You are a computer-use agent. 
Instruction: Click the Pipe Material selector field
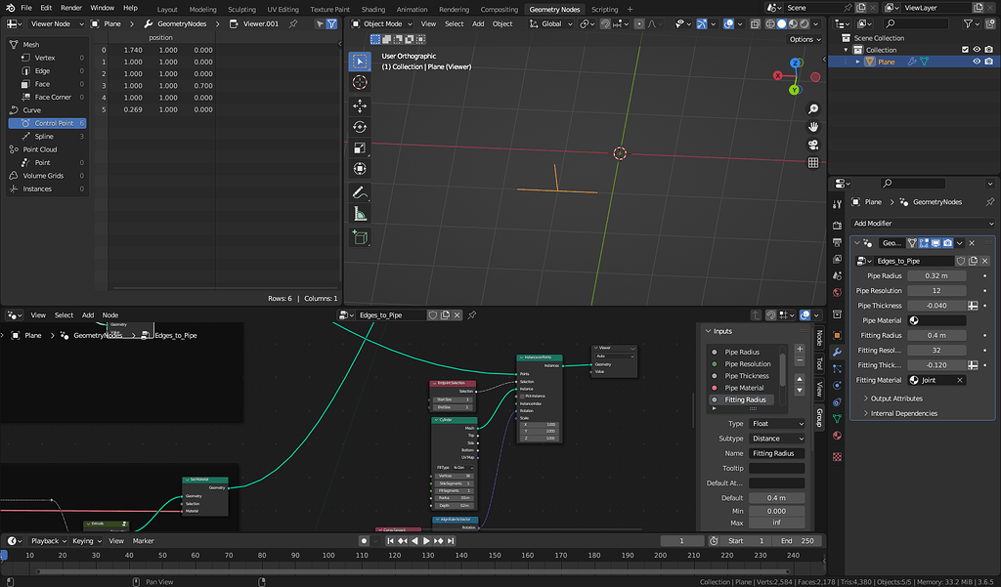click(x=936, y=320)
